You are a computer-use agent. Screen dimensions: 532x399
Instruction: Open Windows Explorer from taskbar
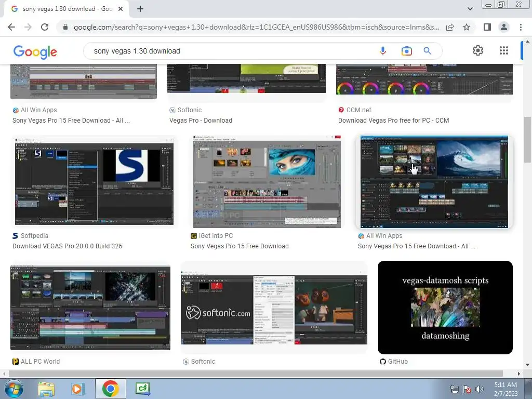[x=46, y=389]
